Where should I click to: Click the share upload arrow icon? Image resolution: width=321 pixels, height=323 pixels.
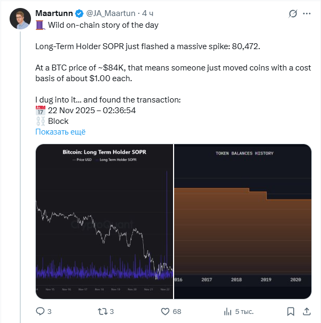tap(308, 311)
